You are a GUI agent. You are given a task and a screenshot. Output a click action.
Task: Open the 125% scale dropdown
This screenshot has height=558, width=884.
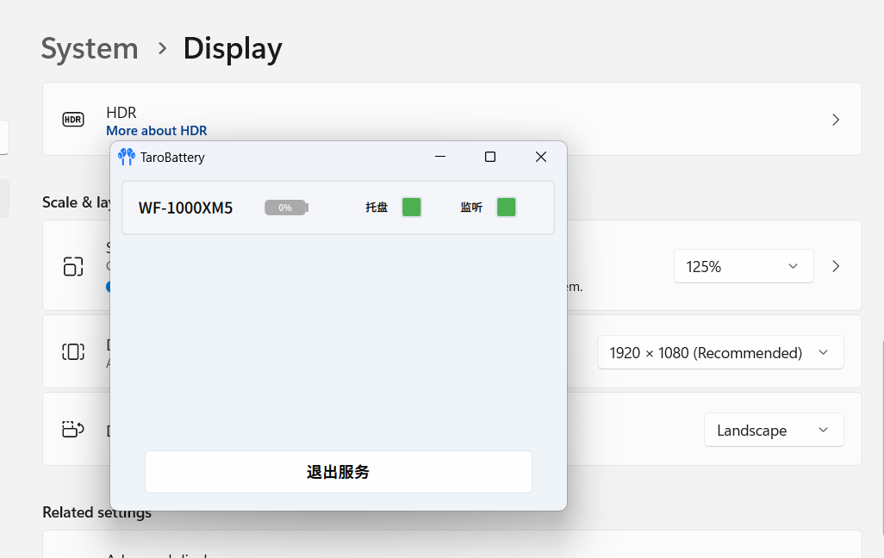743,267
